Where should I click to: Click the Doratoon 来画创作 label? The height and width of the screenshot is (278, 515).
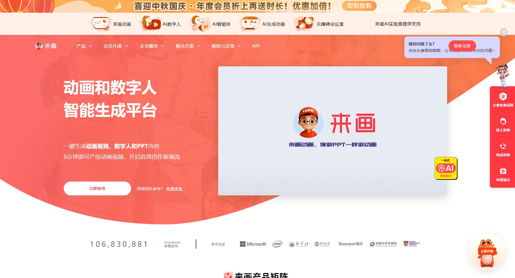pyautogui.click(x=172, y=244)
